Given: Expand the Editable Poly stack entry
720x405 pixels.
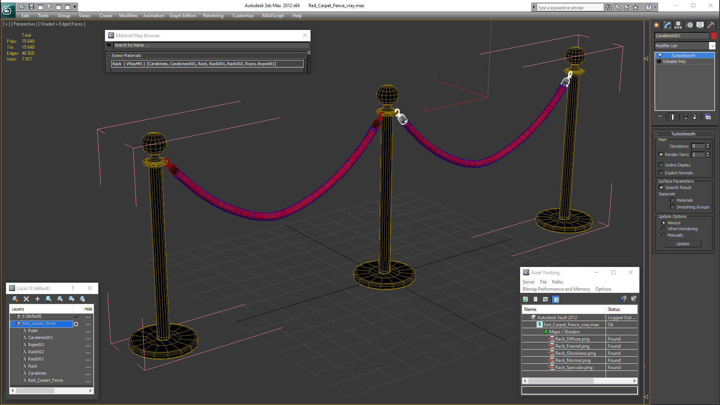Looking at the screenshot, I should (x=659, y=61).
